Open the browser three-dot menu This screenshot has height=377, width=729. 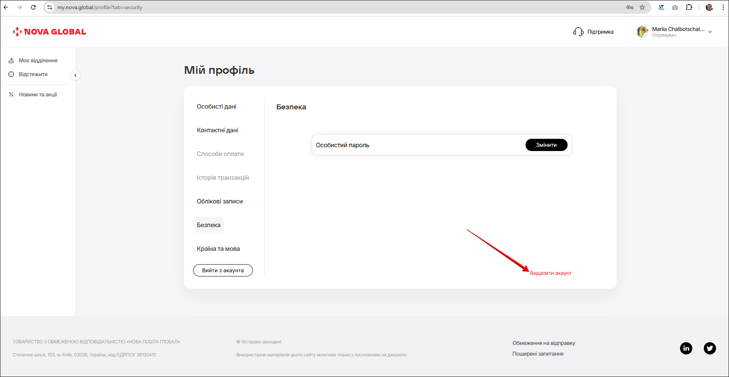[x=723, y=7]
